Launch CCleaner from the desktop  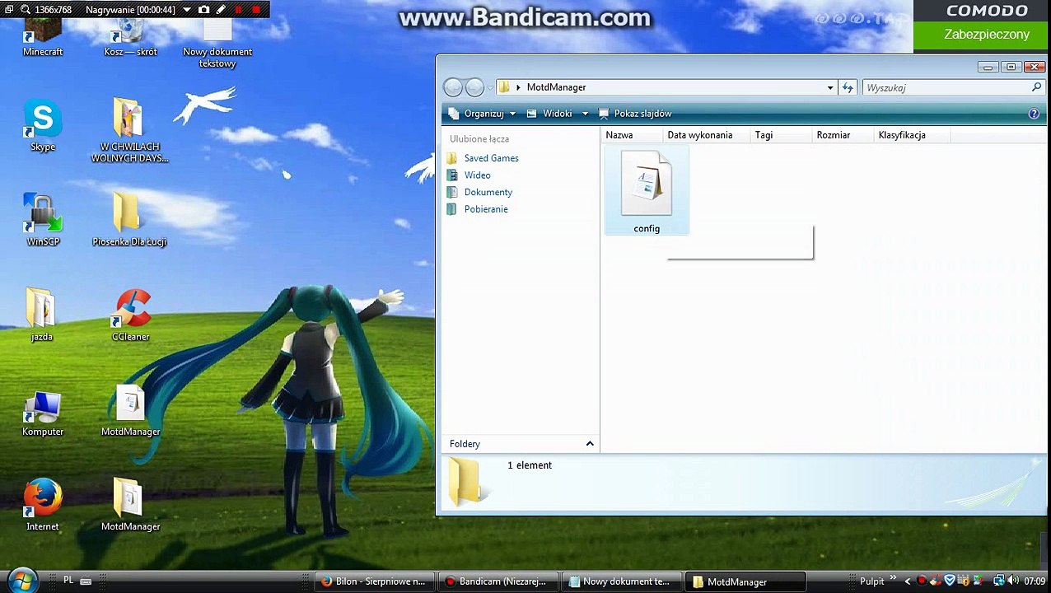[130, 315]
